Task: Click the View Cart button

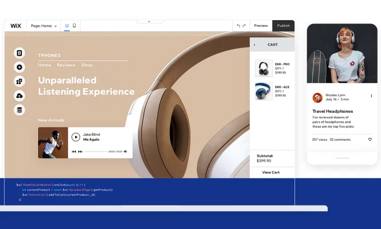Action: [271, 172]
